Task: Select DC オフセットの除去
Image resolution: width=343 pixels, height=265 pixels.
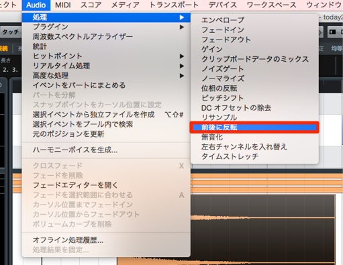Action: pyautogui.click(x=254, y=108)
